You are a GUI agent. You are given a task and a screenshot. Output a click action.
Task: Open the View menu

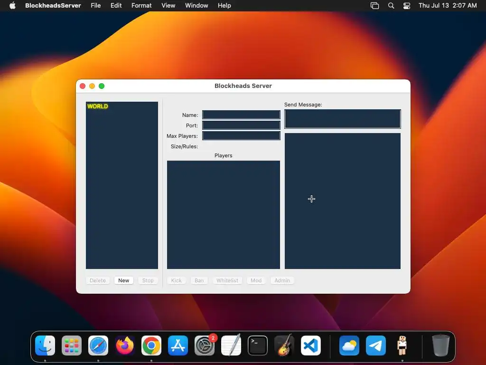point(168,6)
